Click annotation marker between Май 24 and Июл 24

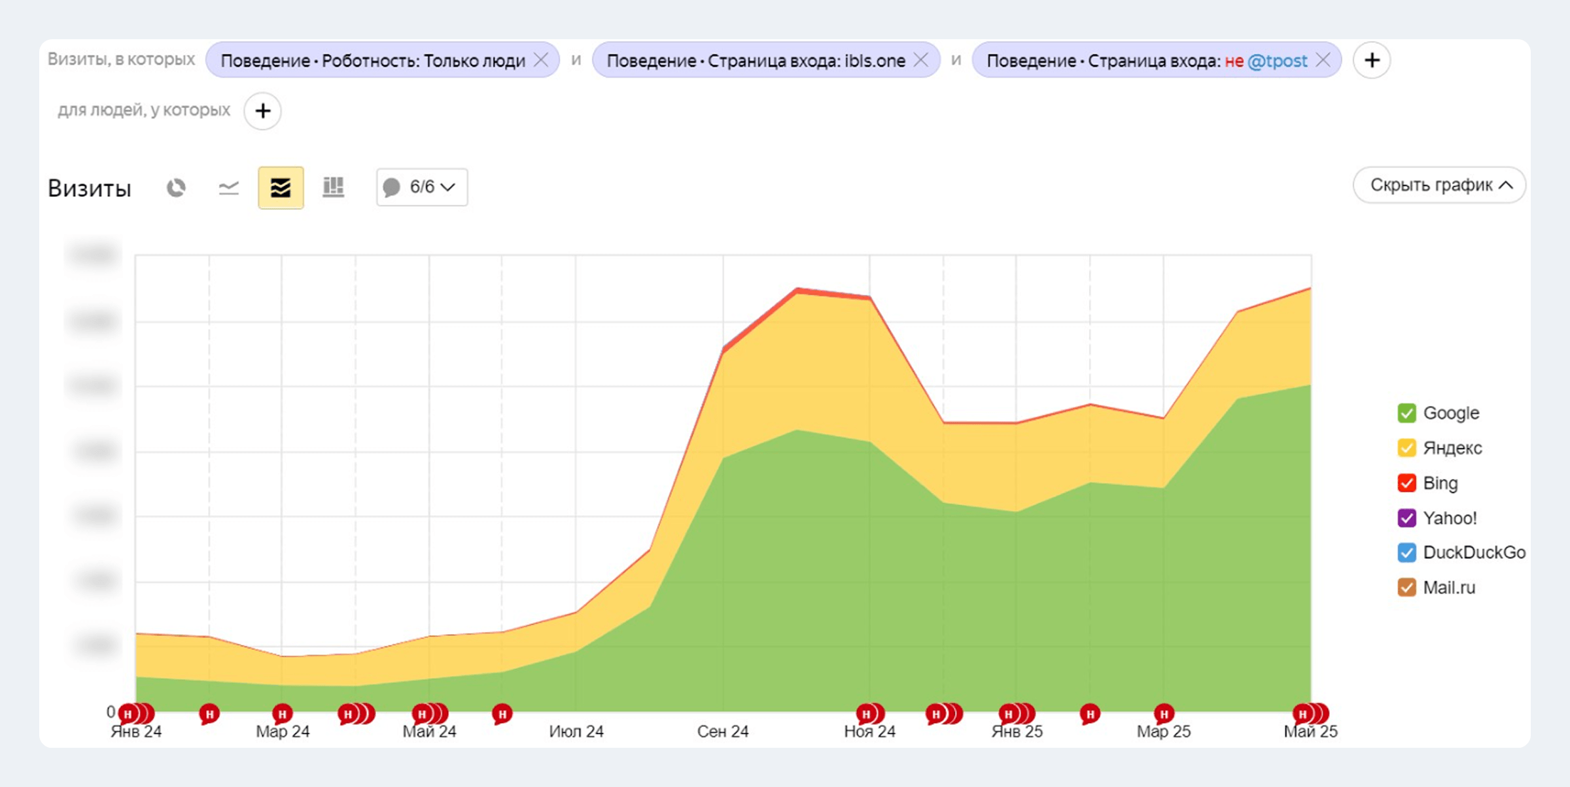pyautogui.click(x=502, y=714)
